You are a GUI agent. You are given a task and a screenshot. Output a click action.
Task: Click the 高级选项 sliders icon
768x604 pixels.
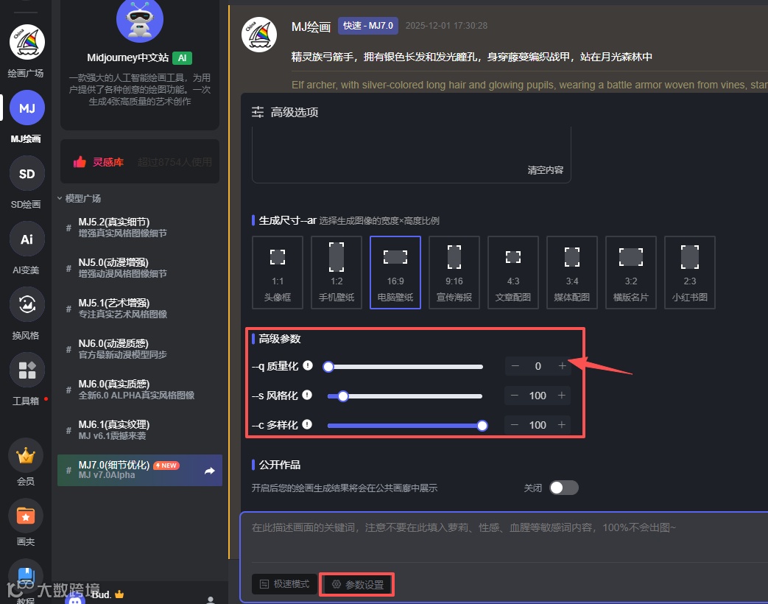pos(258,112)
